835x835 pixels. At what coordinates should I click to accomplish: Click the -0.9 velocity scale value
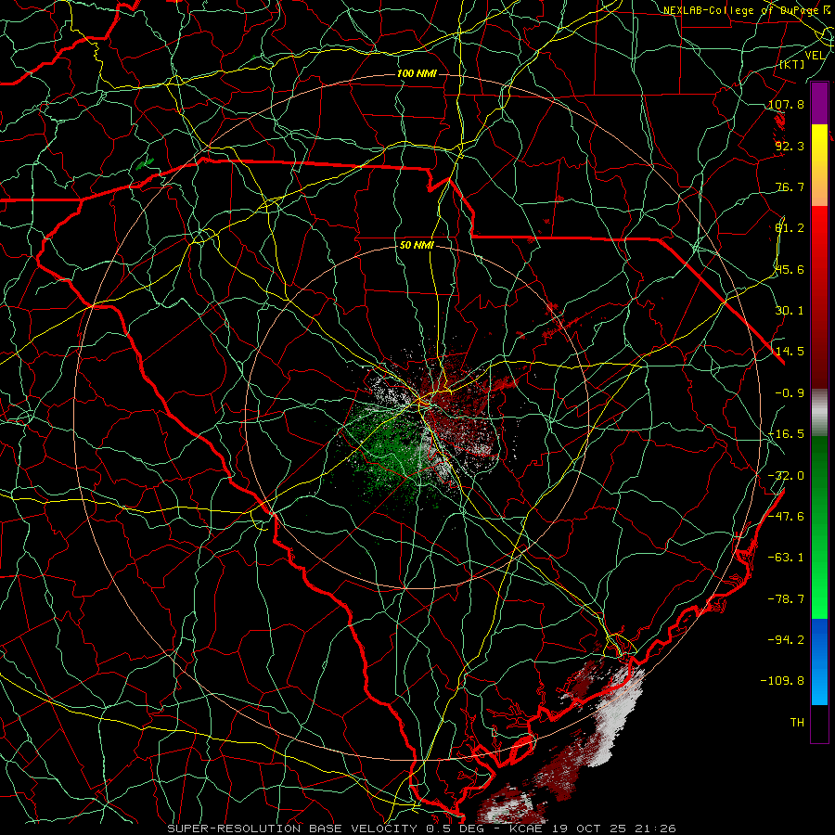(x=790, y=393)
